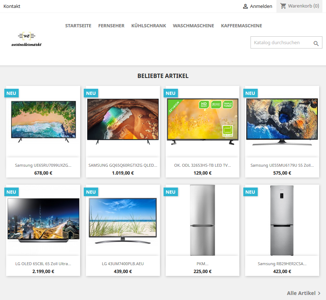Open Samsung UE55MU6179U 55 Zoll title
326x300 pixels.
[282, 165]
